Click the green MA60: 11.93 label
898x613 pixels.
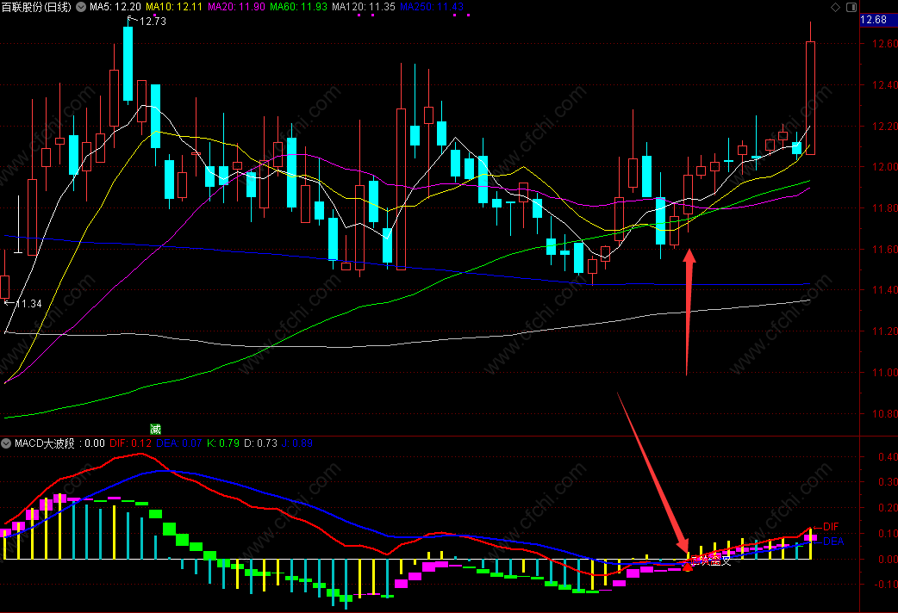click(x=298, y=7)
